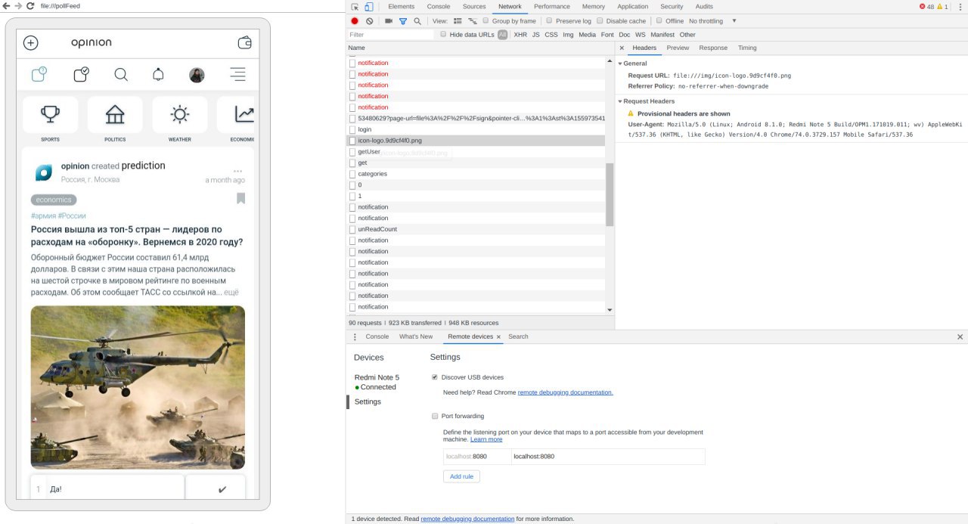Screen dimensions: 968x524
Task: Open the Timing tab in request details
Action: [747, 48]
